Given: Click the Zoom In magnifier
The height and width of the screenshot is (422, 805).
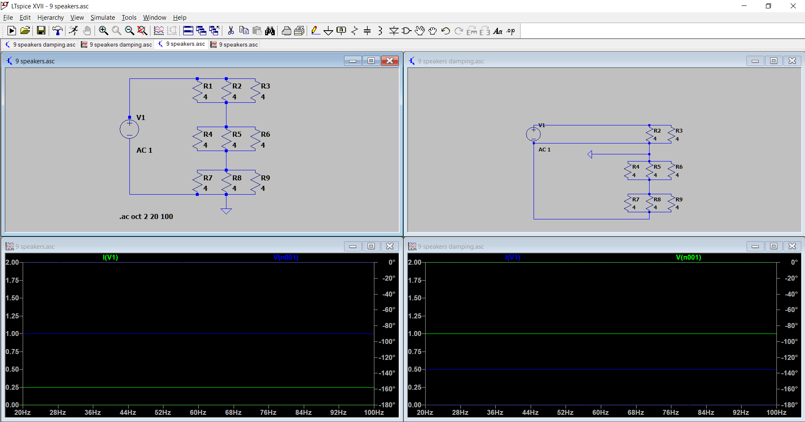Looking at the screenshot, I should (x=103, y=31).
